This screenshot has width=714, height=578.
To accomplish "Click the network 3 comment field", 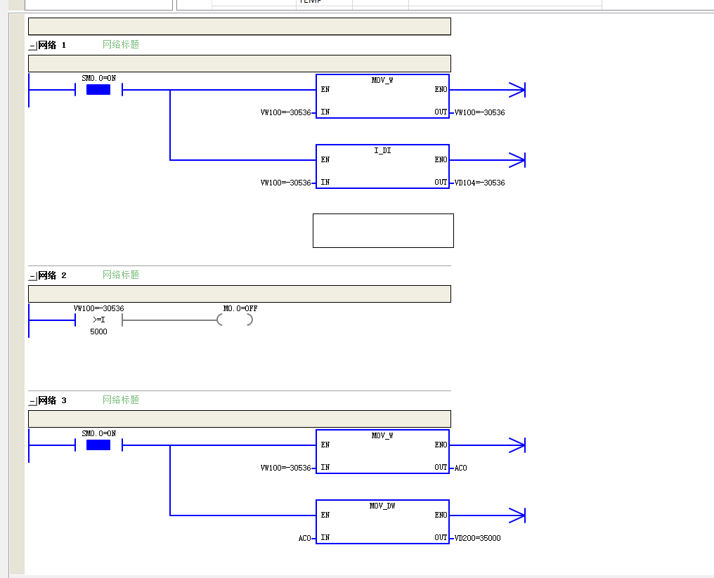I will click(x=240, y=419).
